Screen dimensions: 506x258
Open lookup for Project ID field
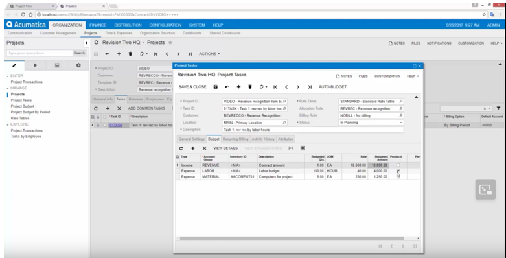pyautogui.click(x=284, y=101)
